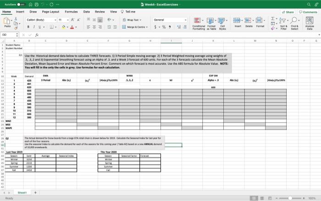Click the Decrease Indent icon

[109, 27]
